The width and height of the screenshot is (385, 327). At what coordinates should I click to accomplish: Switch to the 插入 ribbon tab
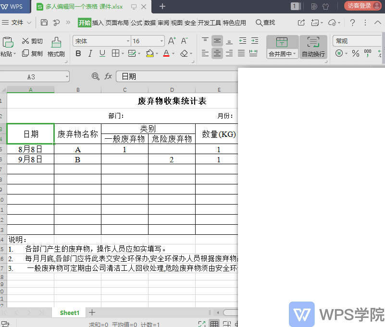(x=98, y=23)
